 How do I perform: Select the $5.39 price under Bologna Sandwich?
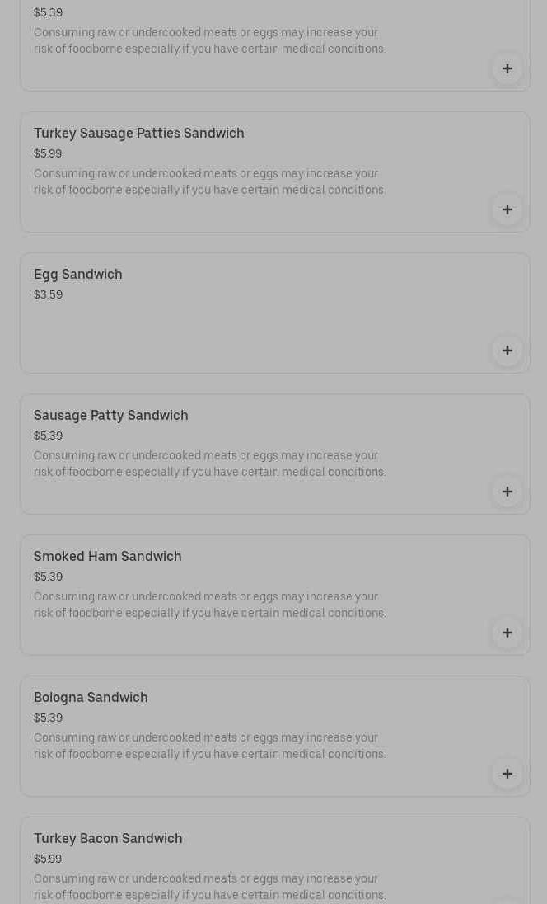tap(48, 718)
